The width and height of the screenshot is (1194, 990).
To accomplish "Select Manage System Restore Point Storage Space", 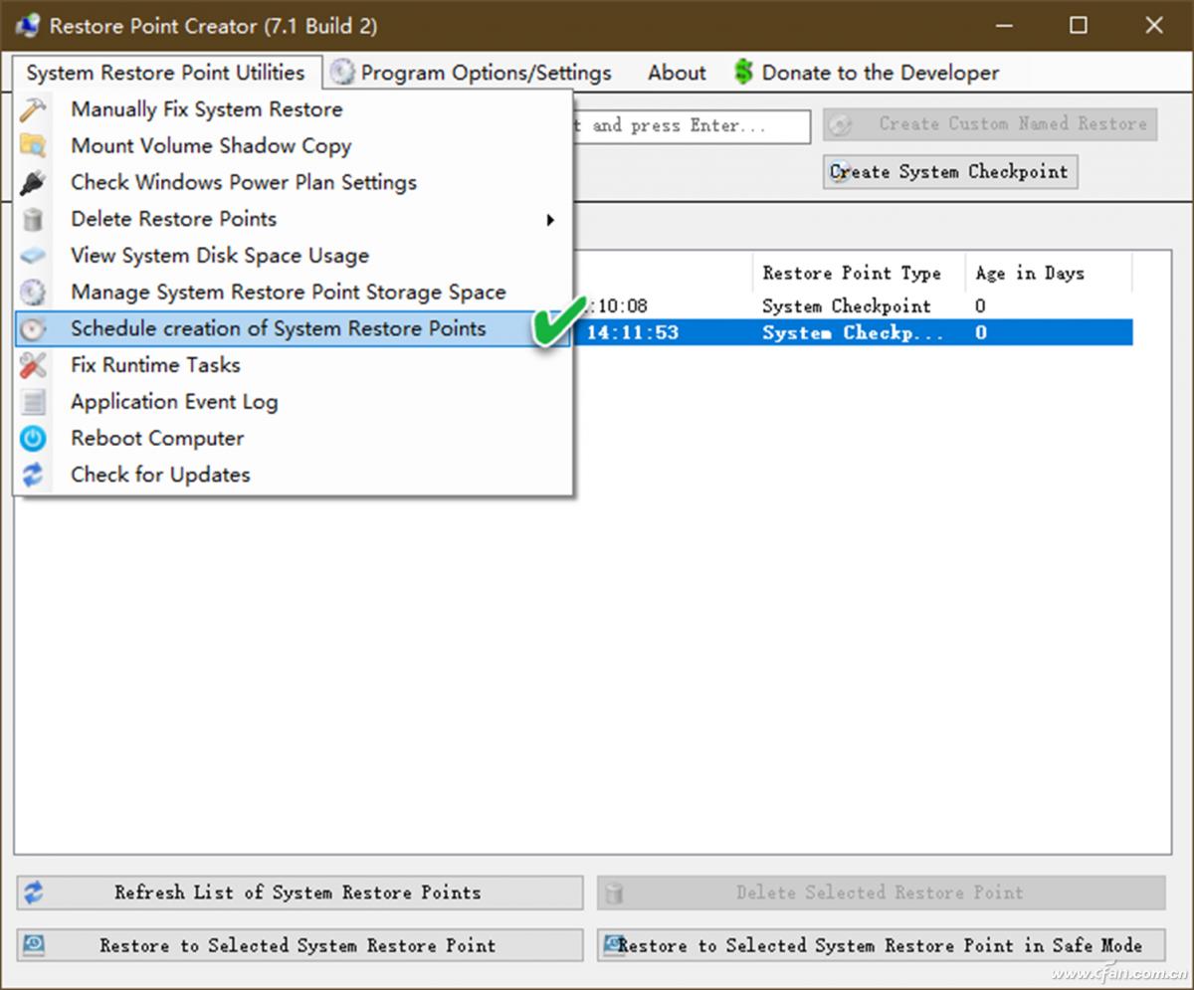I will [x=288, y=293].
